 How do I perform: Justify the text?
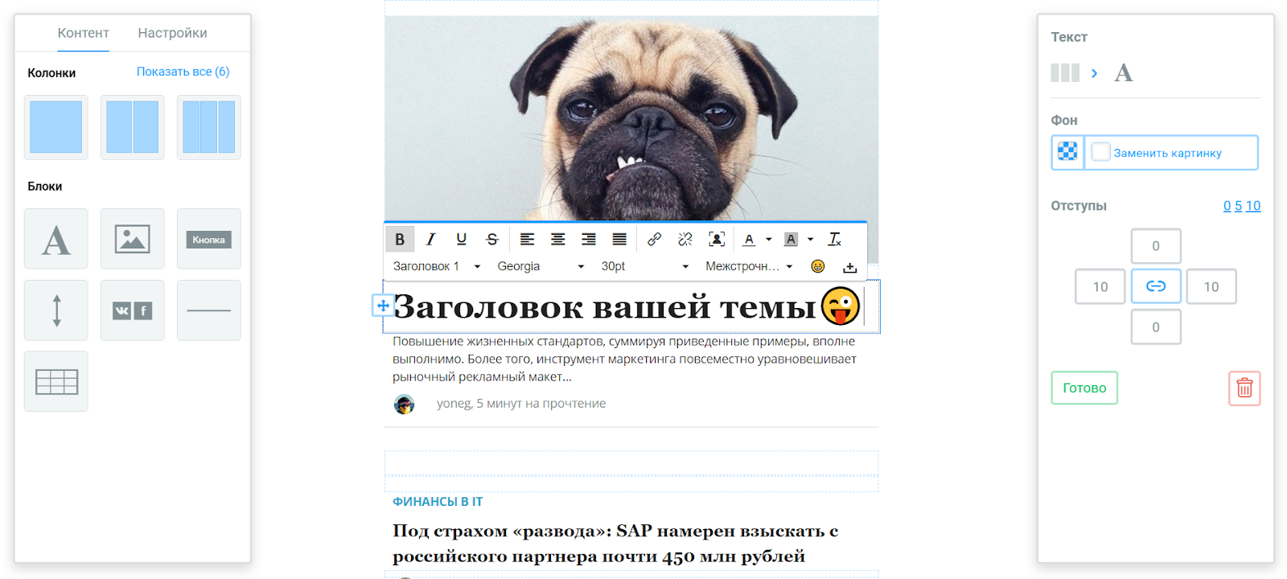619,240
